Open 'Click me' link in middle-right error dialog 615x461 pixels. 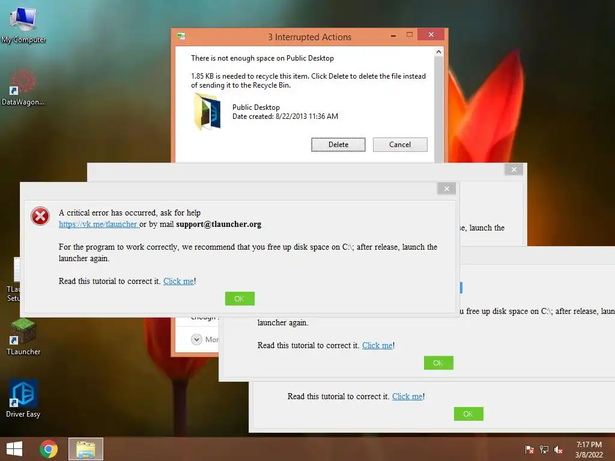click(x=377, y=345)
